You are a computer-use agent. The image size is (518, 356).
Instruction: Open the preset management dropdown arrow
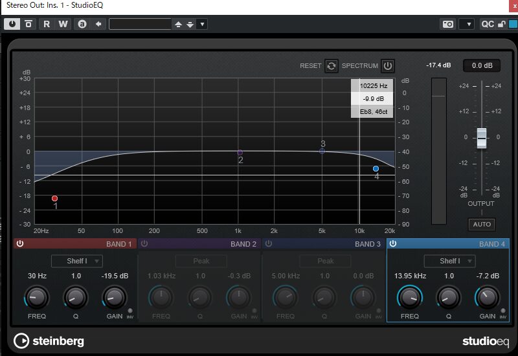click(x=202, y=25)
